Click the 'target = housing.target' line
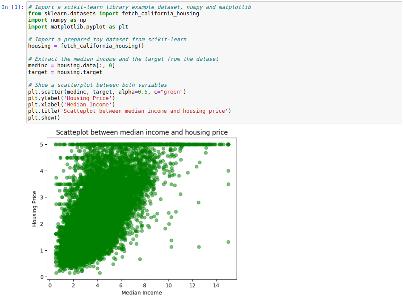Viewport: 403px width, 300px height. (x=65, y=72)
